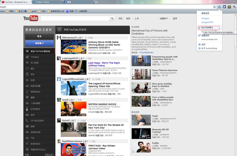Open 百度一下 bookmark in bookmarks bar
237x156 pixels.
click(x=76, y=11)
